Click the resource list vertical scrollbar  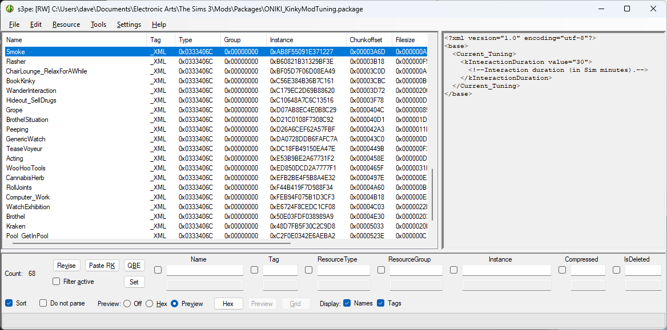[433, 194]
